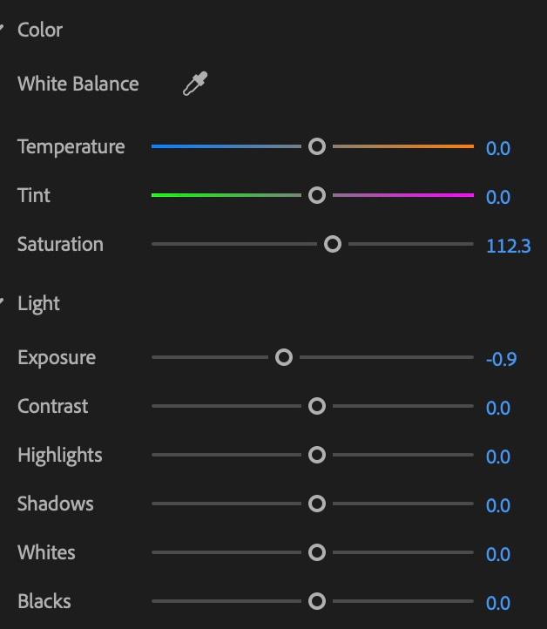Click the Exposure slider handle
Viewport: 547px width, 629px height.
(x=283, y=357)
